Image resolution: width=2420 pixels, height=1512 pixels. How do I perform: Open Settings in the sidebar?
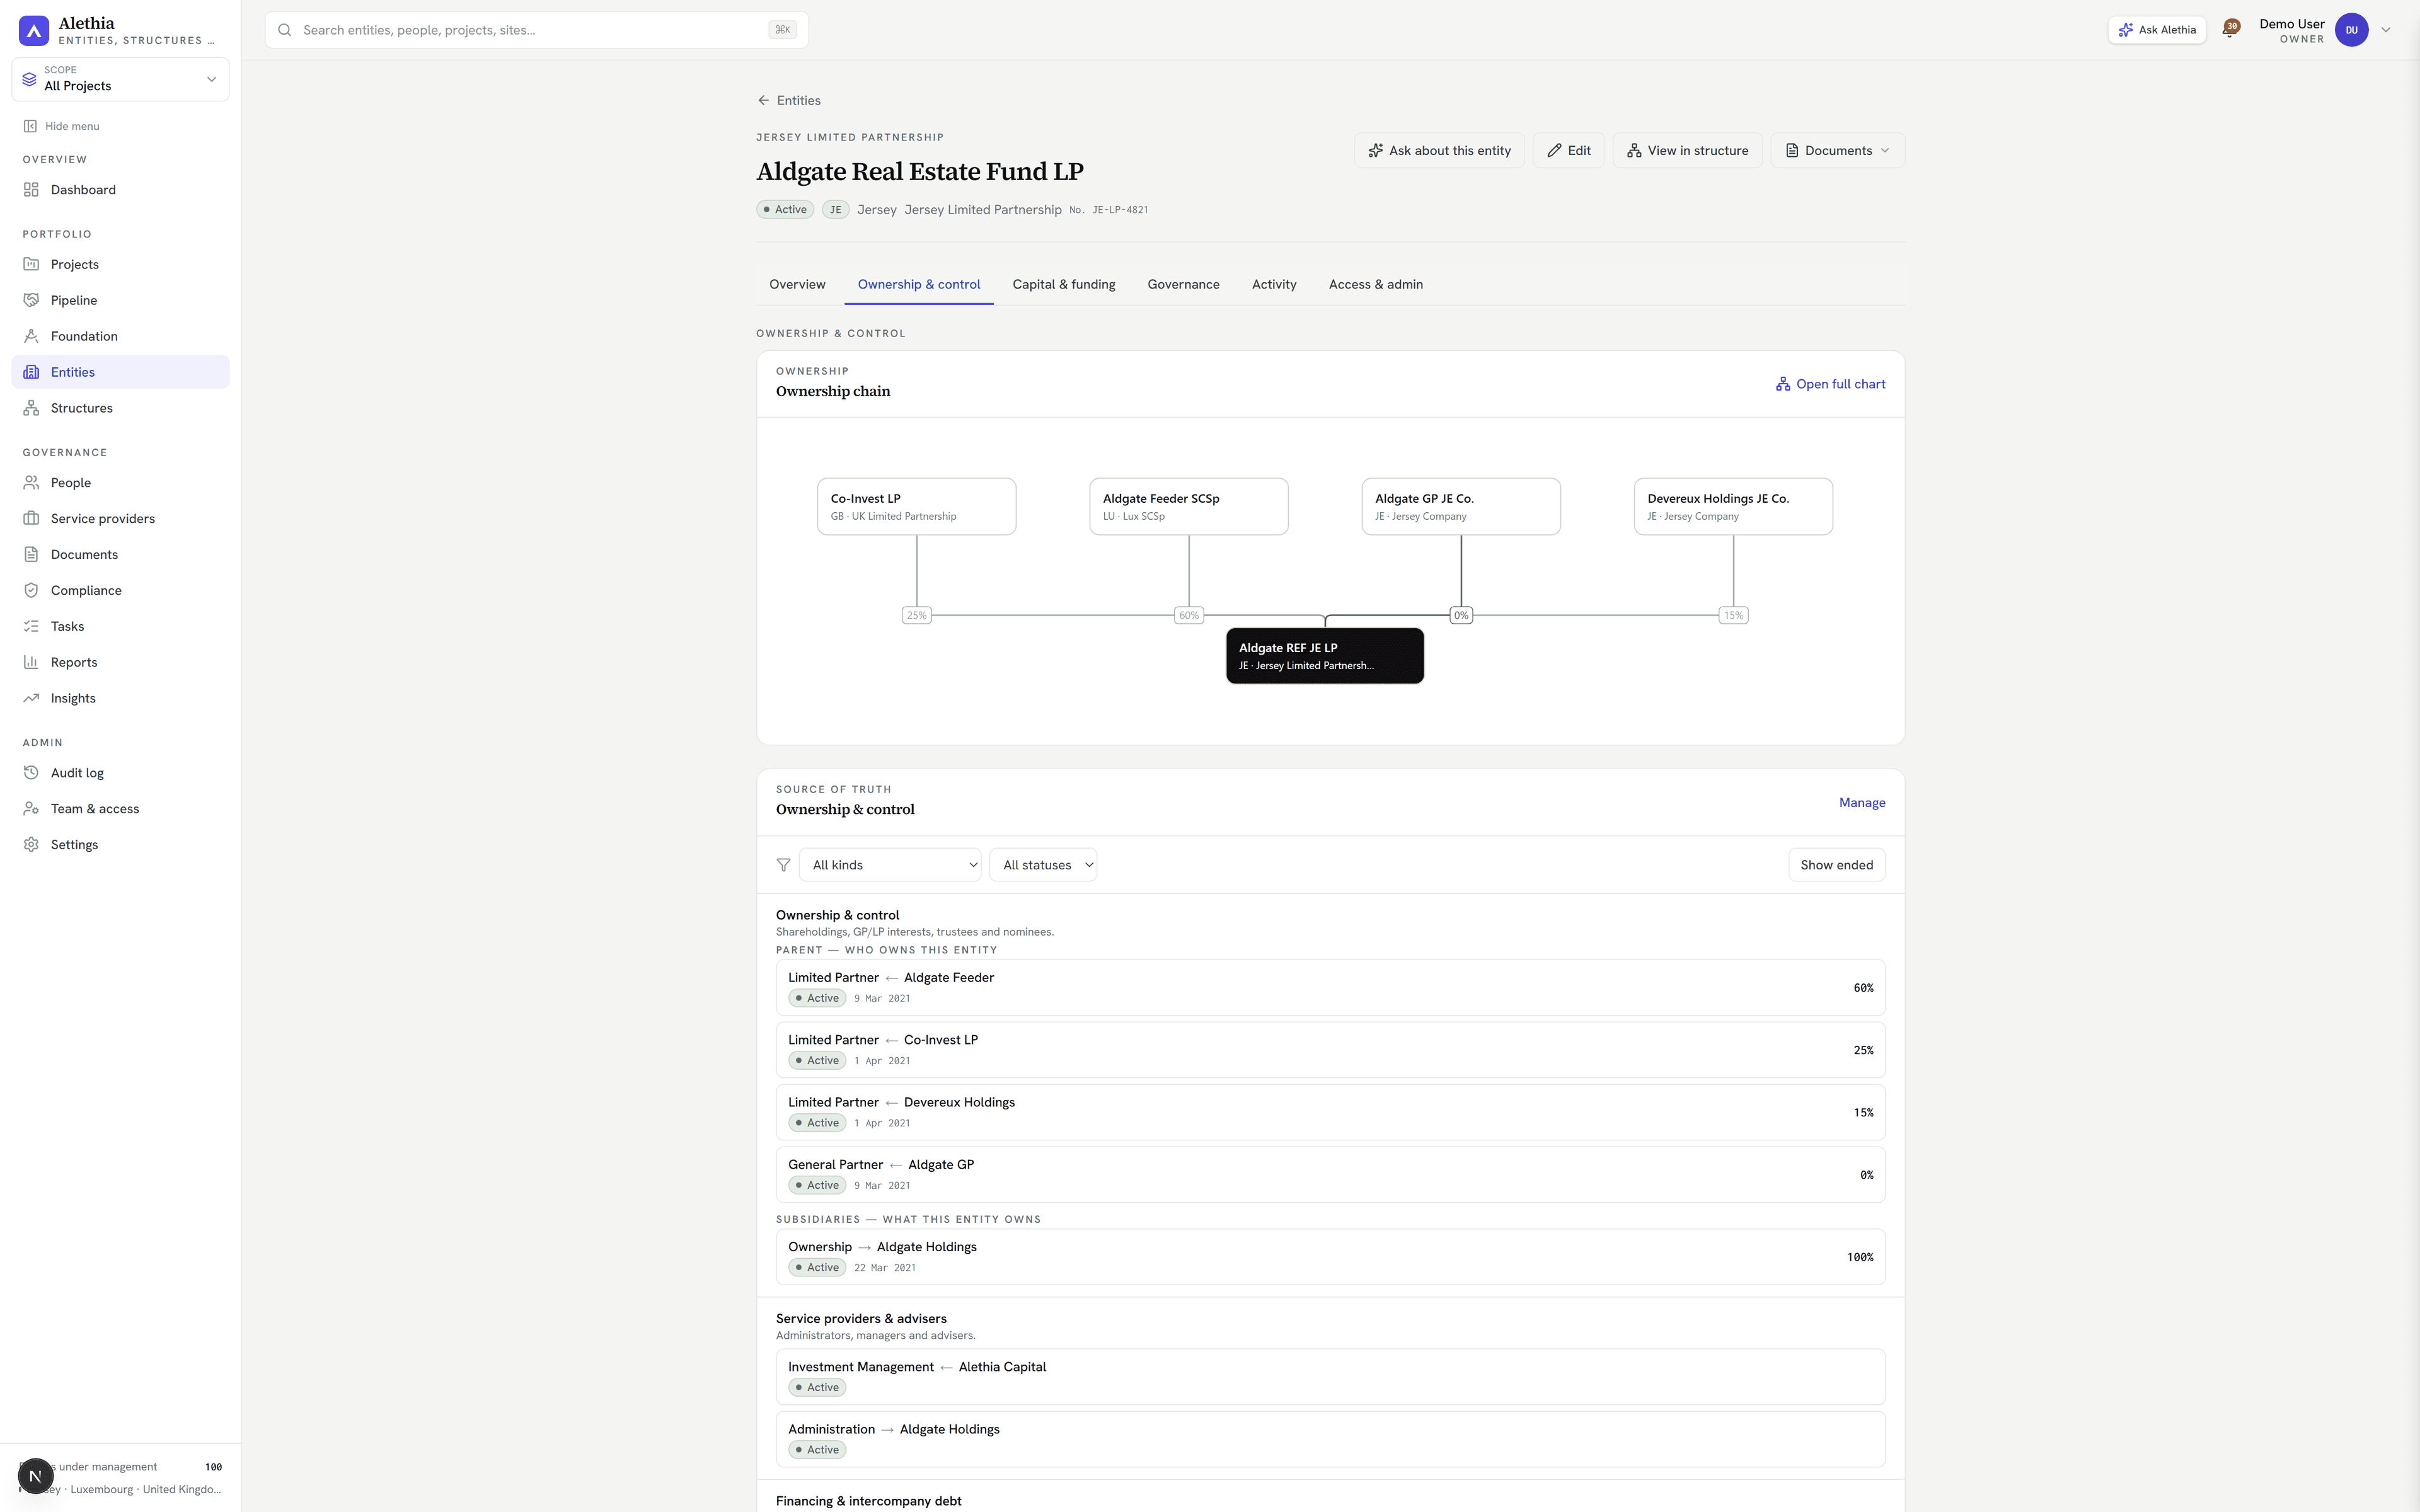click(120, 845)
